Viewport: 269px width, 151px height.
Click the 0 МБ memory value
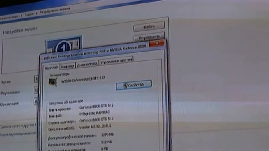[105, 148]
